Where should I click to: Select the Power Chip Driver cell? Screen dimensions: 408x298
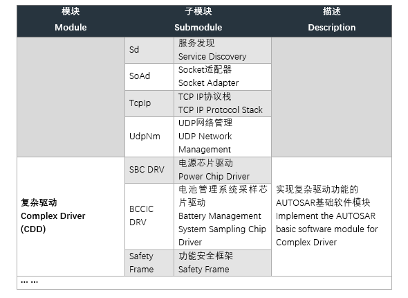point(223,170)
